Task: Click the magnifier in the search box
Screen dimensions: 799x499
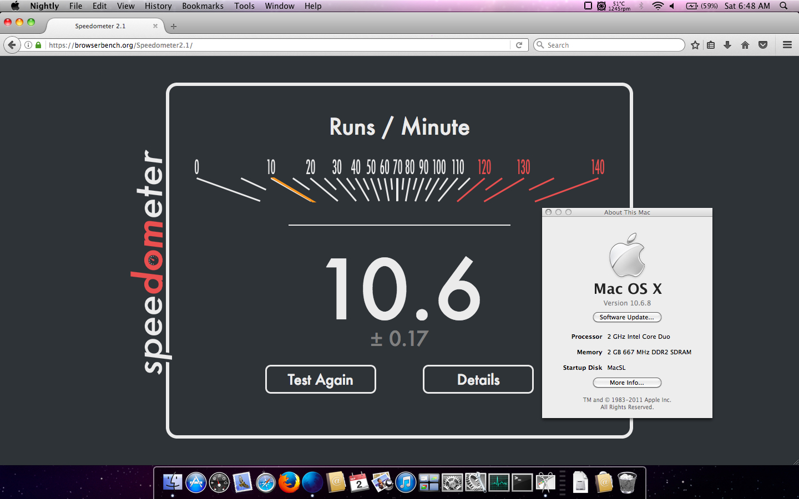Action: pyautogui.click(x=540, y=45)
